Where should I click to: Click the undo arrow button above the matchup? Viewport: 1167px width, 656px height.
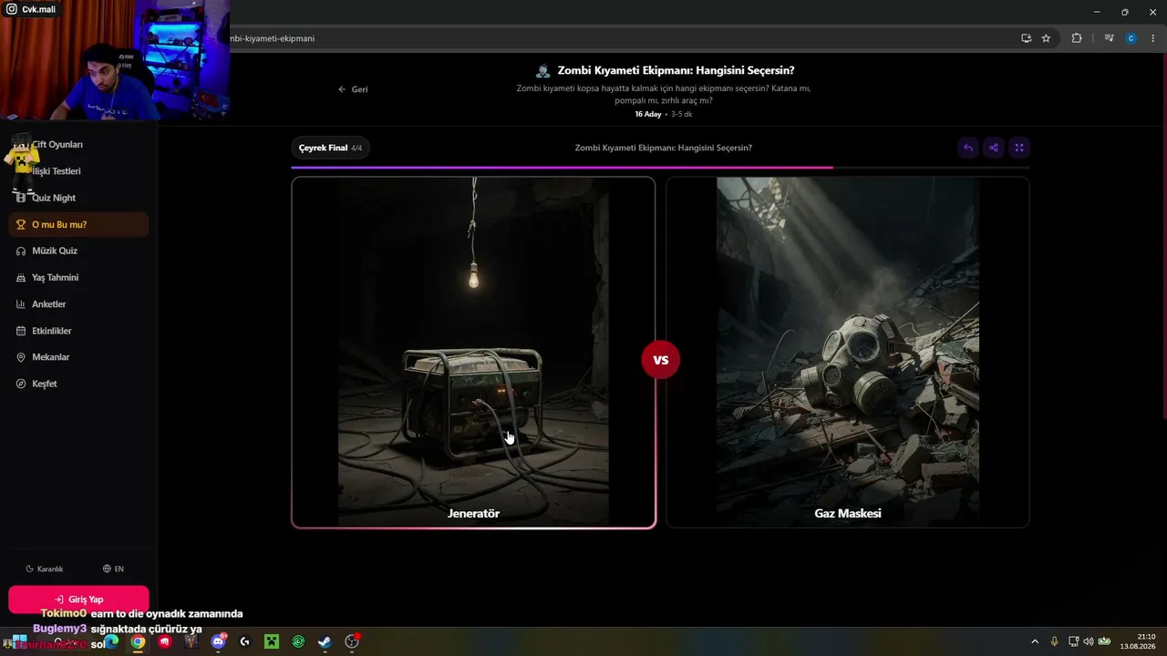[968, 148]
